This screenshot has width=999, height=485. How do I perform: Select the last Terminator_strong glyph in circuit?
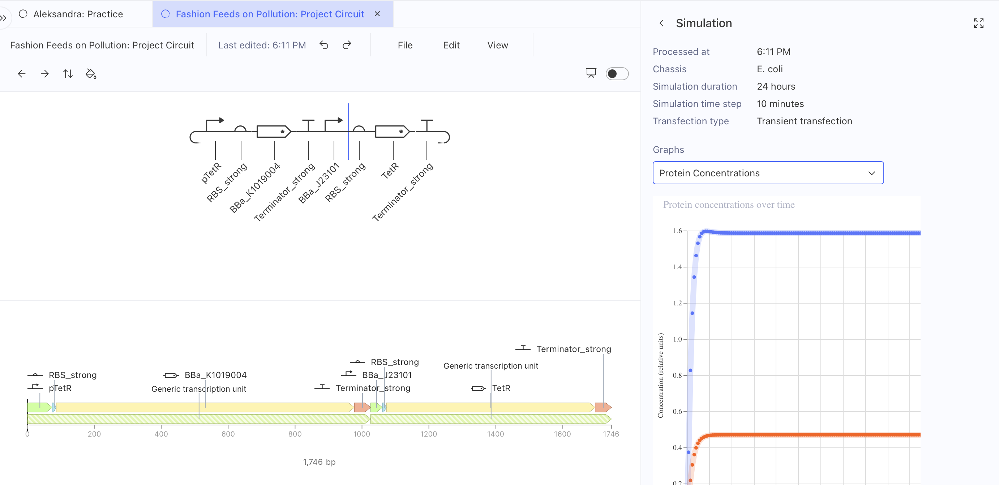[x=426, y=126]
